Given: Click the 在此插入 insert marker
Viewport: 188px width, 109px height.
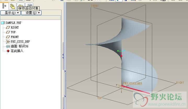Looking at the screenshot, I should click(x=17, y=51).
